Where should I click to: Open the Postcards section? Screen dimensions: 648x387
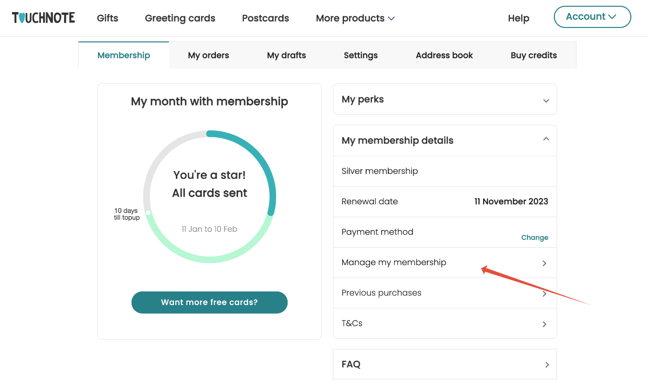[x=265, y=18]
